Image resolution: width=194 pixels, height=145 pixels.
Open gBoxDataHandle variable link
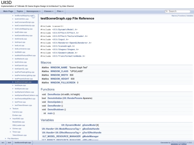point(91,129)
